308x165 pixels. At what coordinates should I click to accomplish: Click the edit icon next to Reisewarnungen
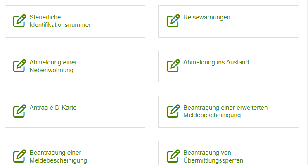tap(173, 21)
